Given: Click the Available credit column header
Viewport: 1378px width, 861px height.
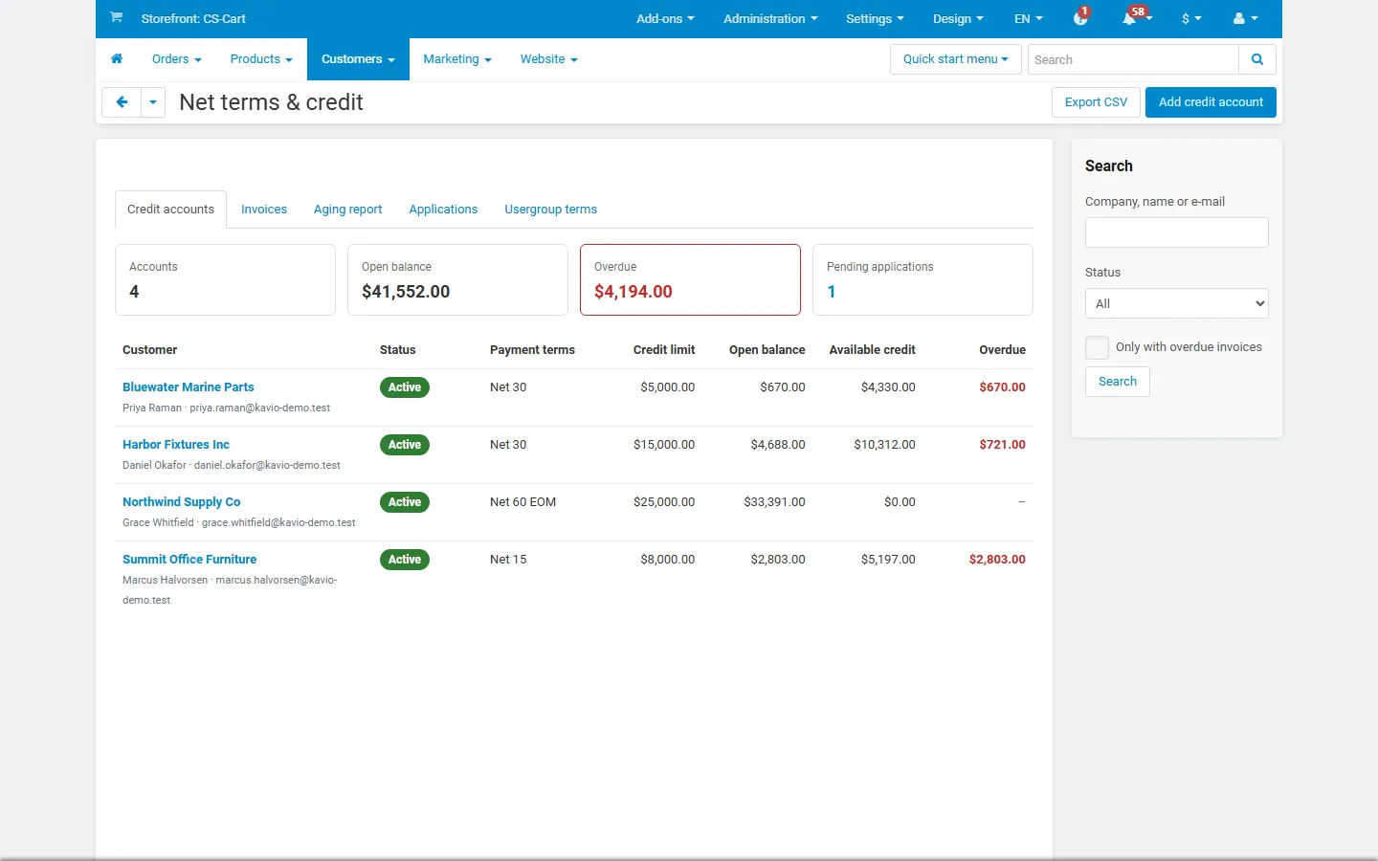Looking at the screenshot, I should coord(872,350).
